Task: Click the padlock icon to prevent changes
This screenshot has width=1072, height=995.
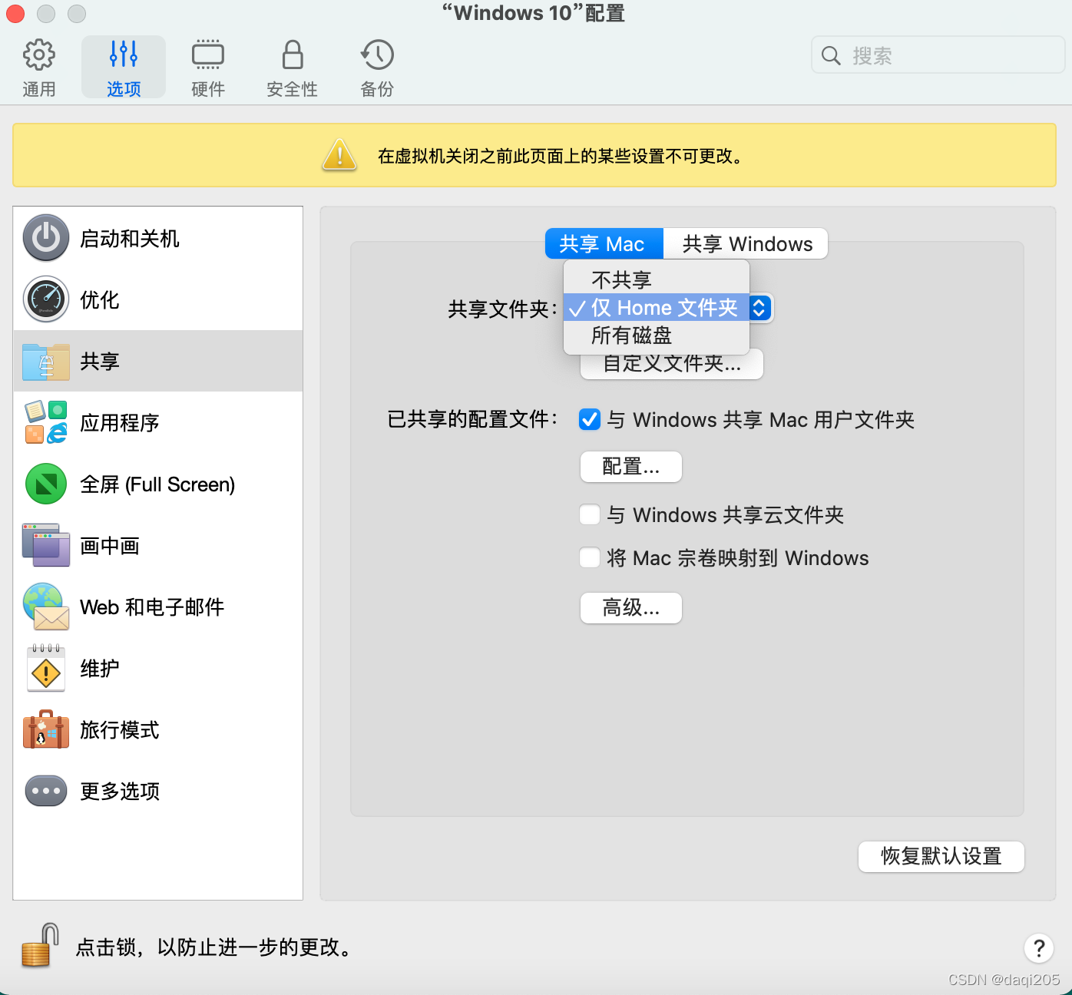Action: (40, 945)
